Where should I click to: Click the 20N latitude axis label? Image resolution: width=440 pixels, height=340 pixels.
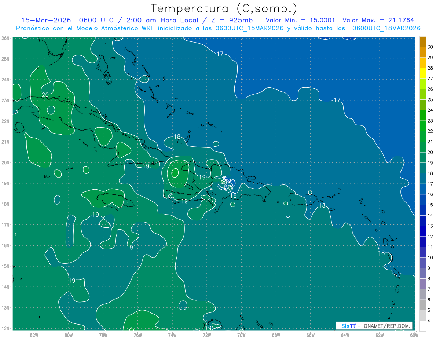click(5, 162)
